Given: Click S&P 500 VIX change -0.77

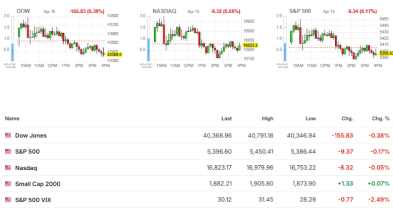Looking at the screenshot, I should (345, 200).
